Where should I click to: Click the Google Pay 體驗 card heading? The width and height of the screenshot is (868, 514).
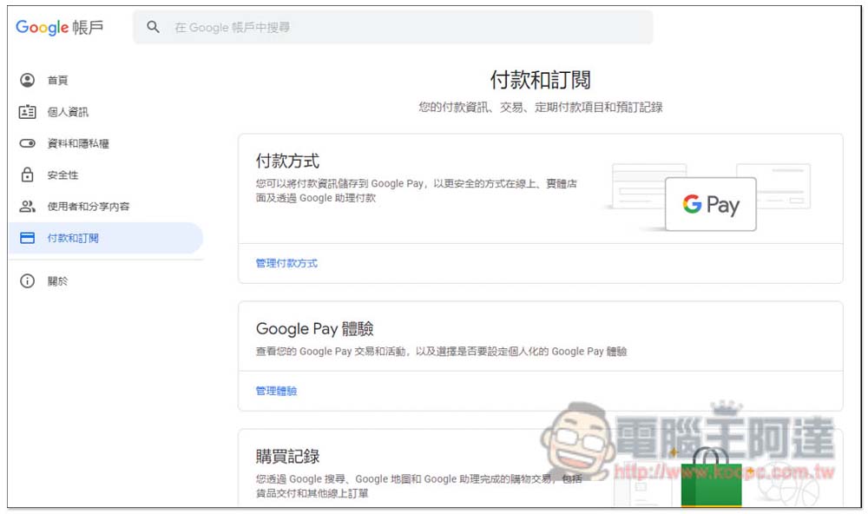[314, 329]
